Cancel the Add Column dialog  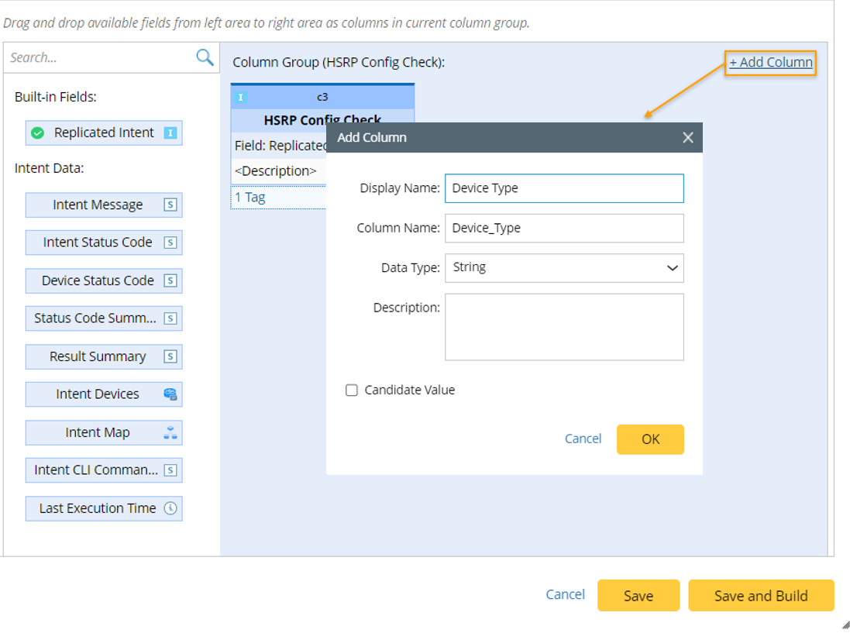pyautogui.click(x=583, y=439)
